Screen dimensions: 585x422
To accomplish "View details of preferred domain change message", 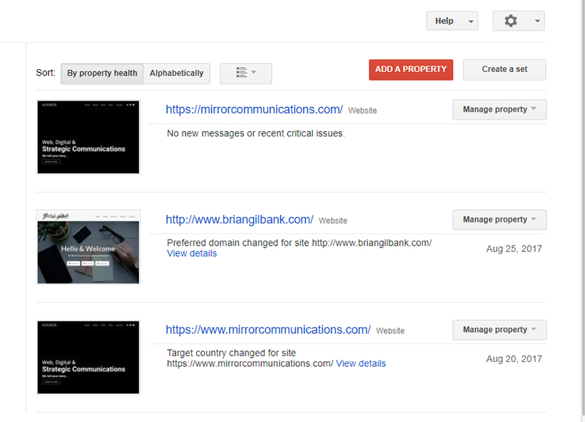I will click(192, 253).
